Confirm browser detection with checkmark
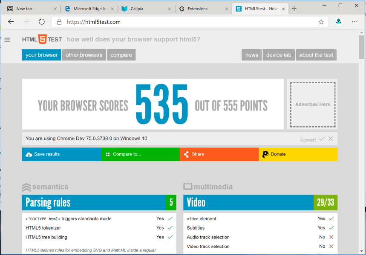Screen dimensions: 366x255 (322, 139)
